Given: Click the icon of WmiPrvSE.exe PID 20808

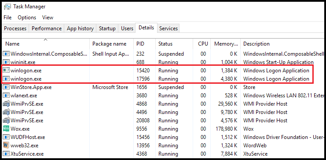Looking at the screenshot, I should [x=6, y=121].
